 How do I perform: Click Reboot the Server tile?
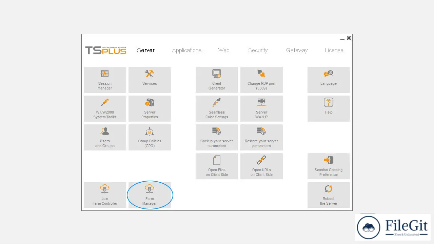329,195
